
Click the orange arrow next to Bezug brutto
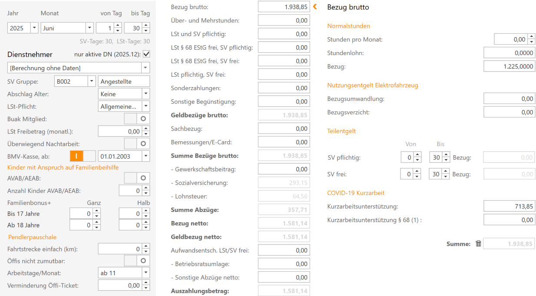click(x=315, y=7)
